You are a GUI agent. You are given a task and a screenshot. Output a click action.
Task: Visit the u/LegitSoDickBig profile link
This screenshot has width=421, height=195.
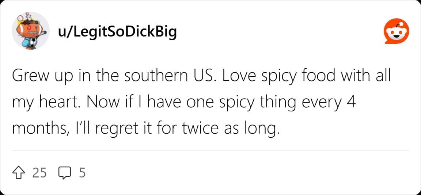pos(117,32)
